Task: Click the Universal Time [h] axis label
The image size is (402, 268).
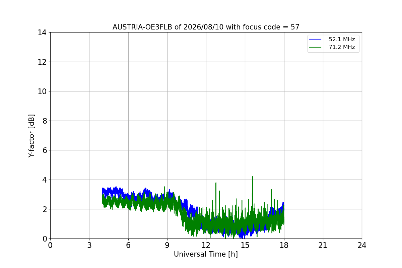Action: tap(206, 254)
